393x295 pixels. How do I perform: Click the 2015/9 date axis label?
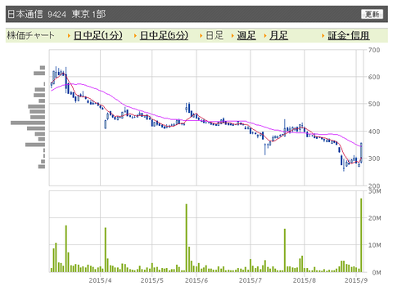pyautogui.click(x=356, y=280)
